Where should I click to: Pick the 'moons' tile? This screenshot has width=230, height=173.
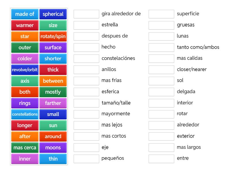[53, 148]
